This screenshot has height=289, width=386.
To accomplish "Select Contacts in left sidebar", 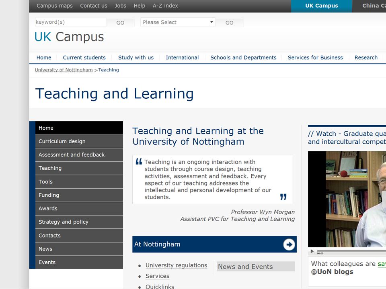I will (x=79, y=236).
